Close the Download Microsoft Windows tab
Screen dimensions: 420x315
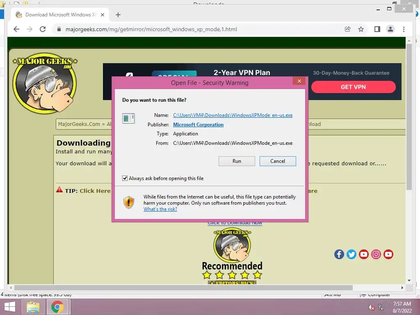(102, 15)
